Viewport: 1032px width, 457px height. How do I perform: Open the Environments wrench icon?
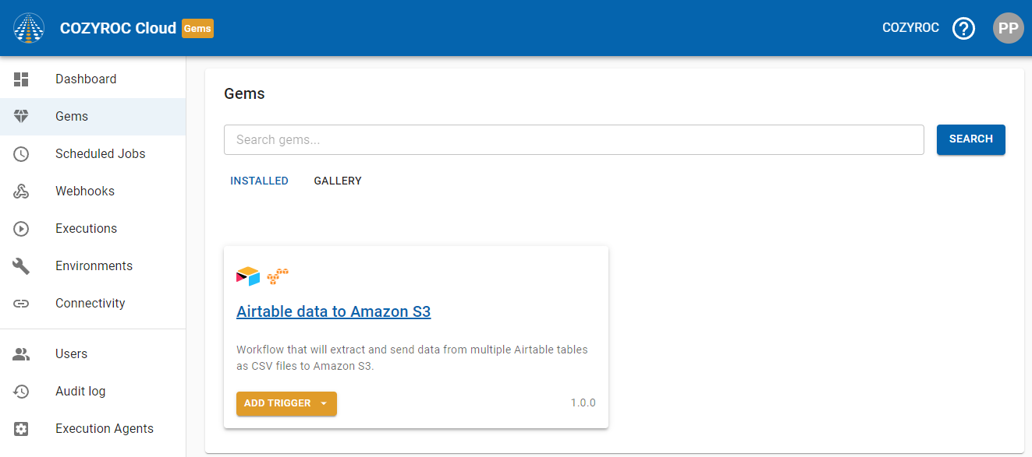pos(21,266)
